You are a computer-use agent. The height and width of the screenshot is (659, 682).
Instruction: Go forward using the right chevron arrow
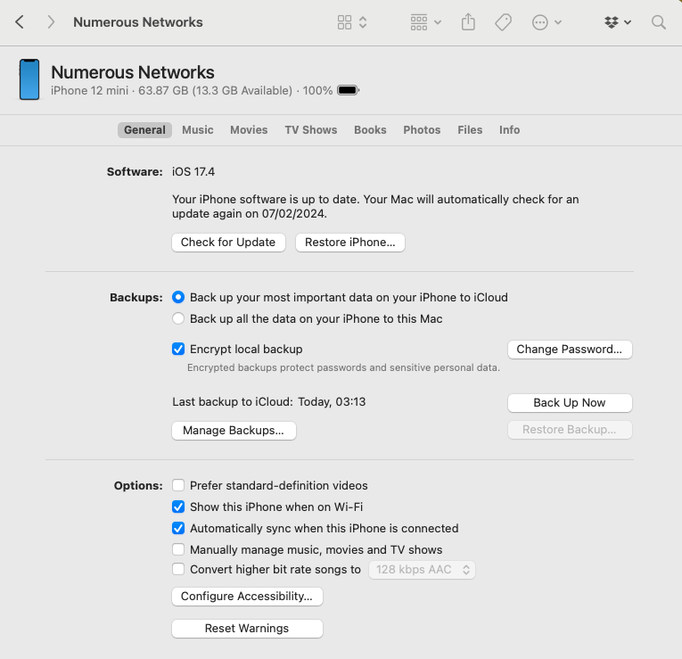click(51, 22)
